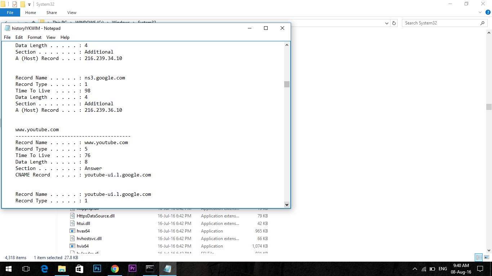Click the 216.239.36.10 address in Notepad

[103, 110]
